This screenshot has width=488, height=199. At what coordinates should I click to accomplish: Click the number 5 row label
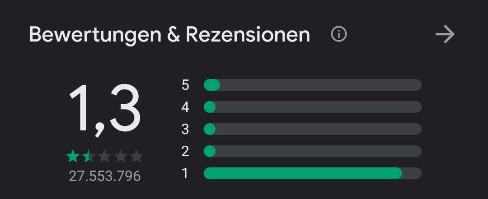pos(185,85)
